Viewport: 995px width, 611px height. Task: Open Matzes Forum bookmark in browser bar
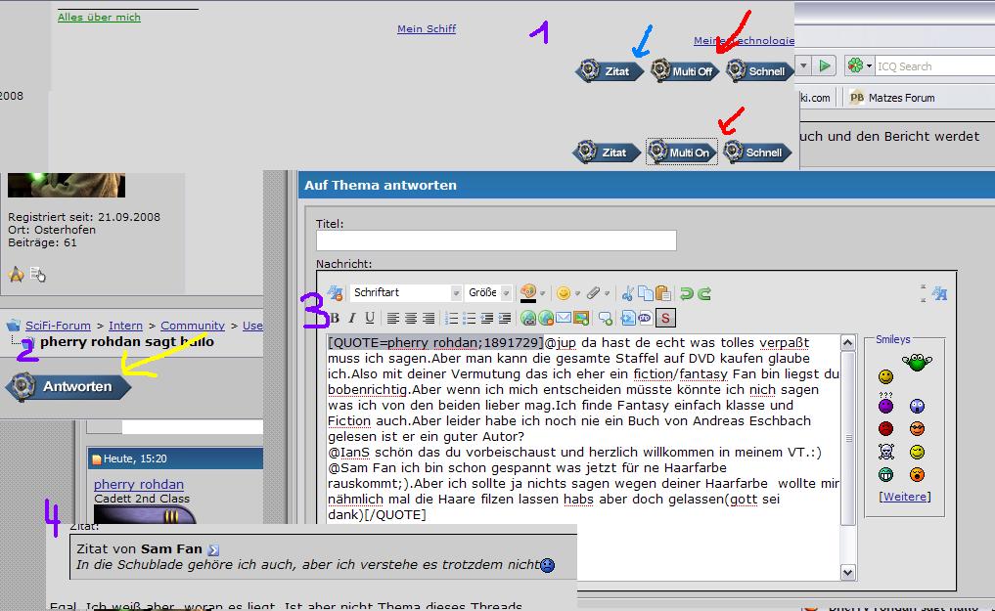point(891,98)
